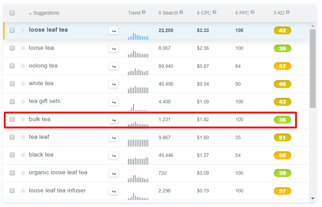Click the KD 57 badge for oolong tea
Screen dimensions: 322x207
[x=283, y=66]
